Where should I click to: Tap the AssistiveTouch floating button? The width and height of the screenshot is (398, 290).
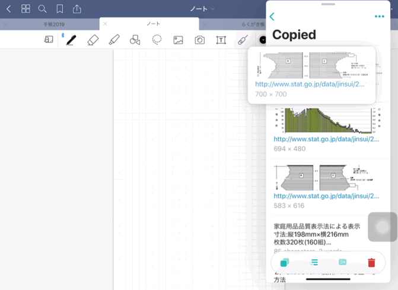pyautogui.click(x=383, y=227)
